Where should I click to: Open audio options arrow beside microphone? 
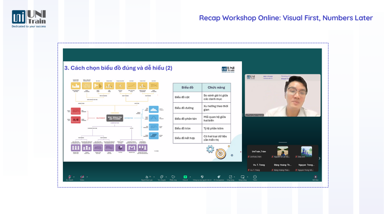[74, 177]
